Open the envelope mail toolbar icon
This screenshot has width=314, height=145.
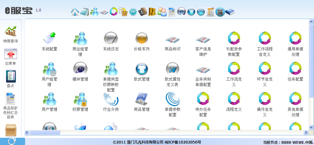point(201,12)
